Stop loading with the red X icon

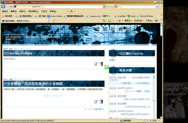click(112, 6)
